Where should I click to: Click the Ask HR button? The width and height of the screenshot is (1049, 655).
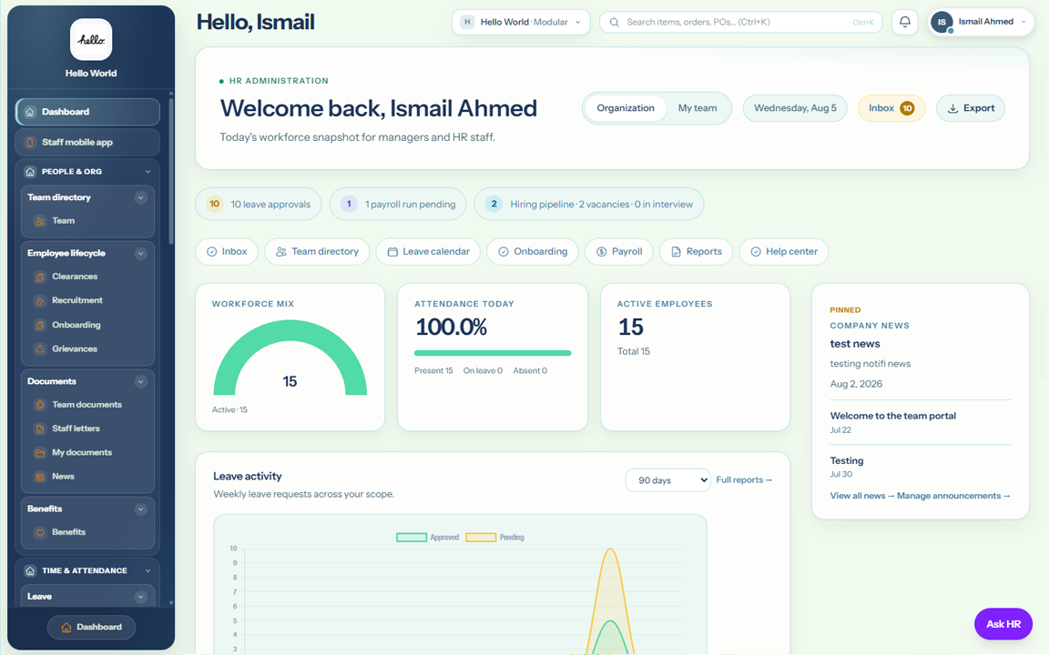[1003, 624]
